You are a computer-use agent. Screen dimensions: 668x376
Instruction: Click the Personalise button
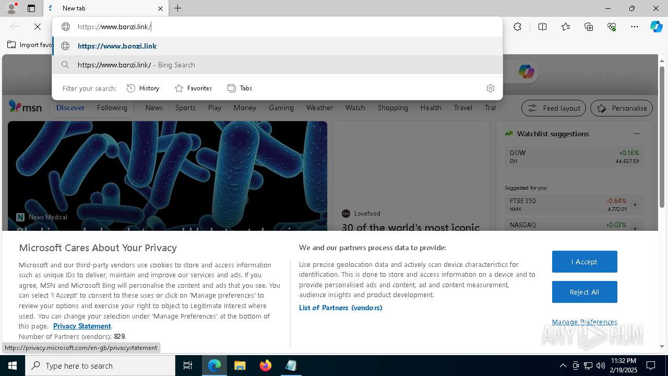622,108
